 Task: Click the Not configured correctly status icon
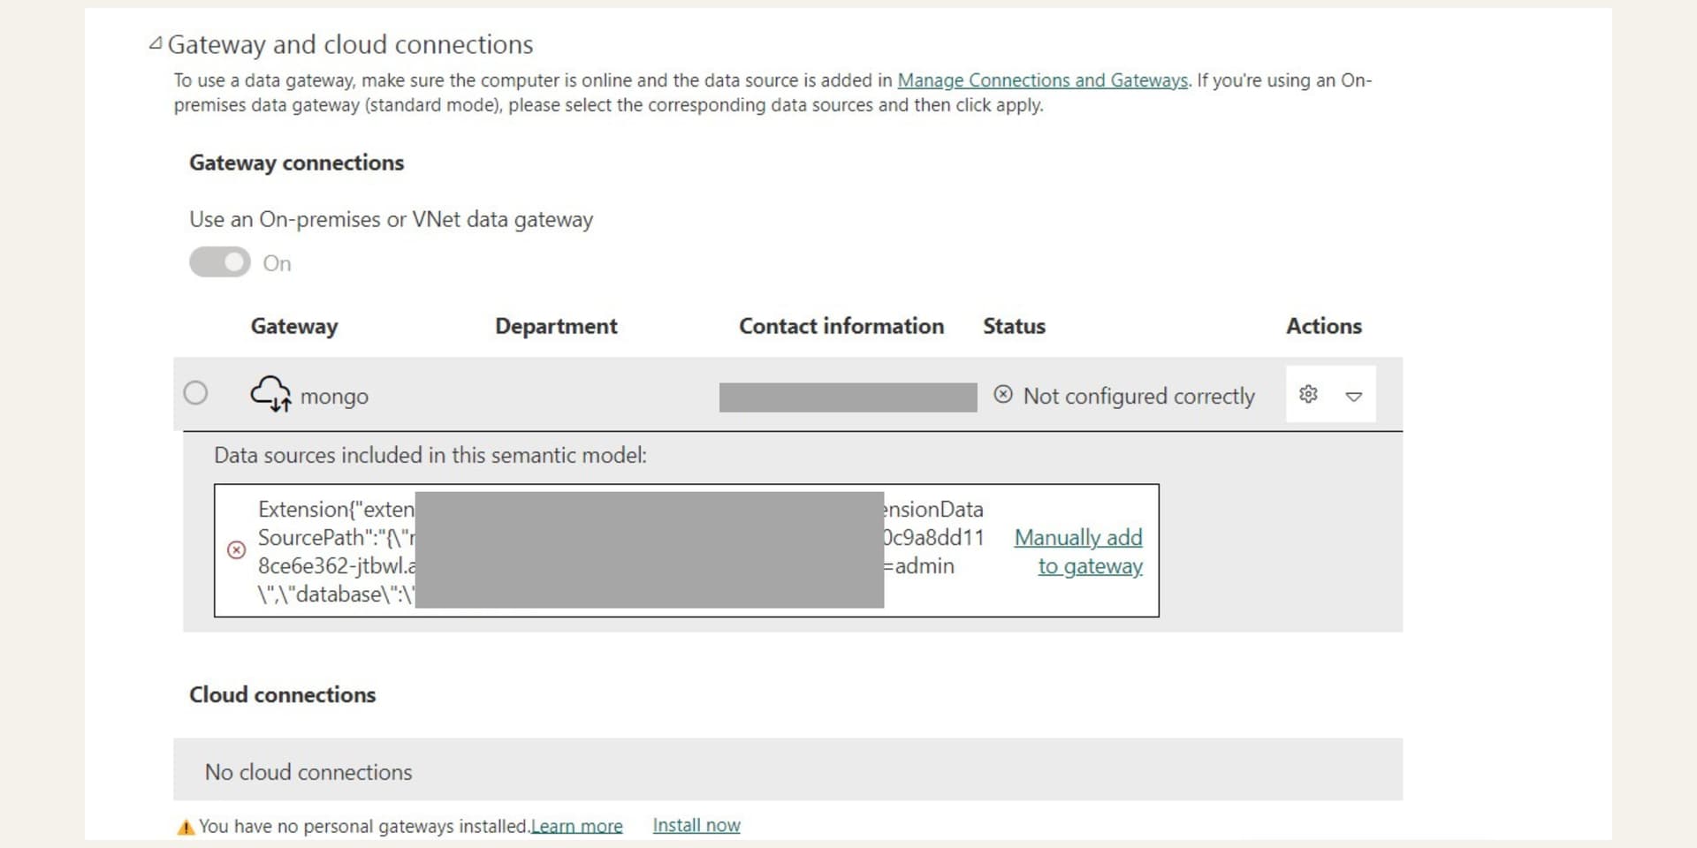(1002, 395)
